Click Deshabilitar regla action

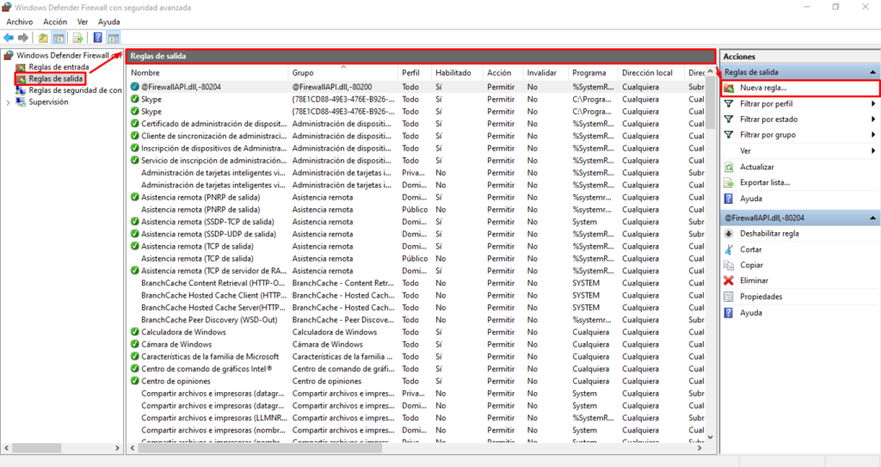click(769, 233)
